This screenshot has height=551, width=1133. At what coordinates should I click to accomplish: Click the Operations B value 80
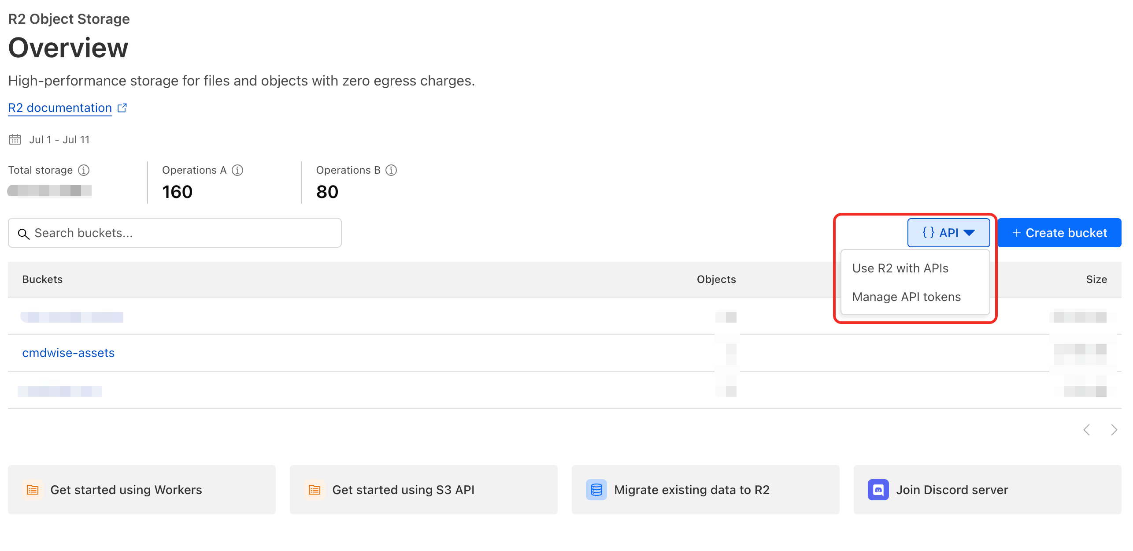[x=327, y=192]
